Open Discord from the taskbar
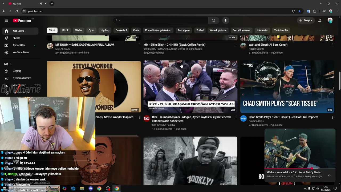The image size is (341, 192). click(x=91, y=189)
